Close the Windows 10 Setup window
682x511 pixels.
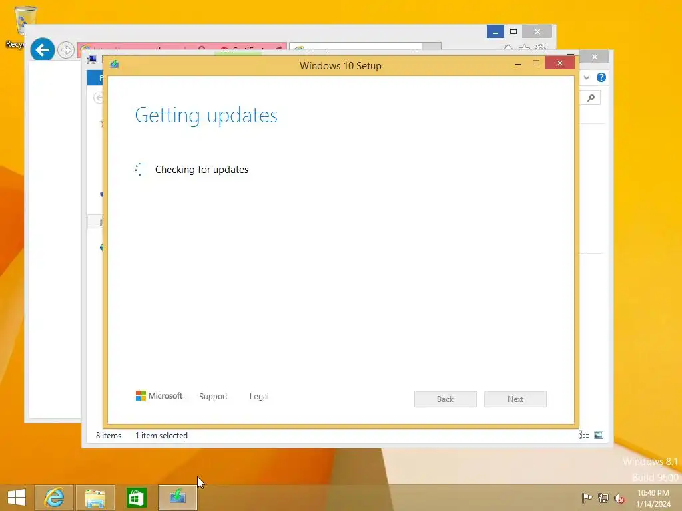[559, 63]
